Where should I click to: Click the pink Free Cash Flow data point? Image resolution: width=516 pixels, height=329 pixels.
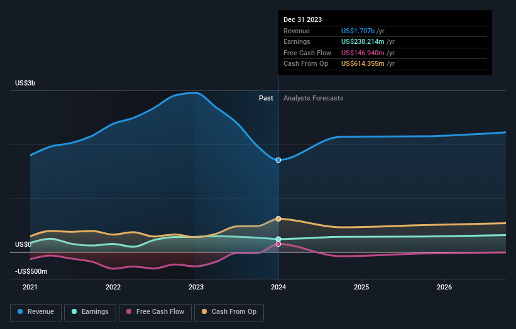tap(278, 244)
